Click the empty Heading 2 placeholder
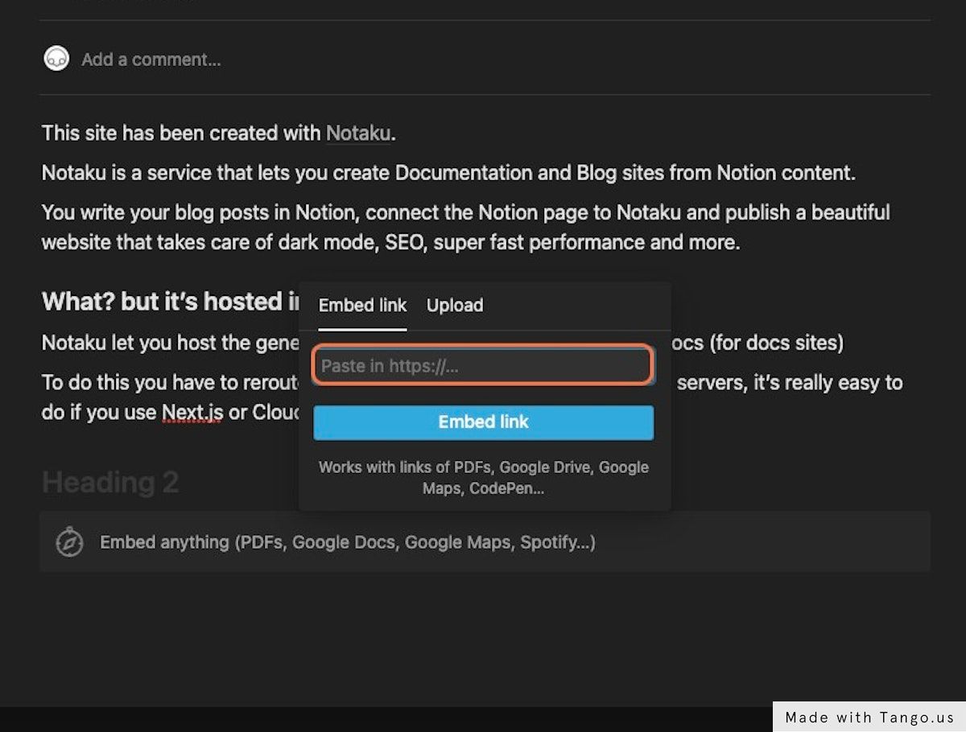Screen dimensions: 966x732 [x=110, y=483]
